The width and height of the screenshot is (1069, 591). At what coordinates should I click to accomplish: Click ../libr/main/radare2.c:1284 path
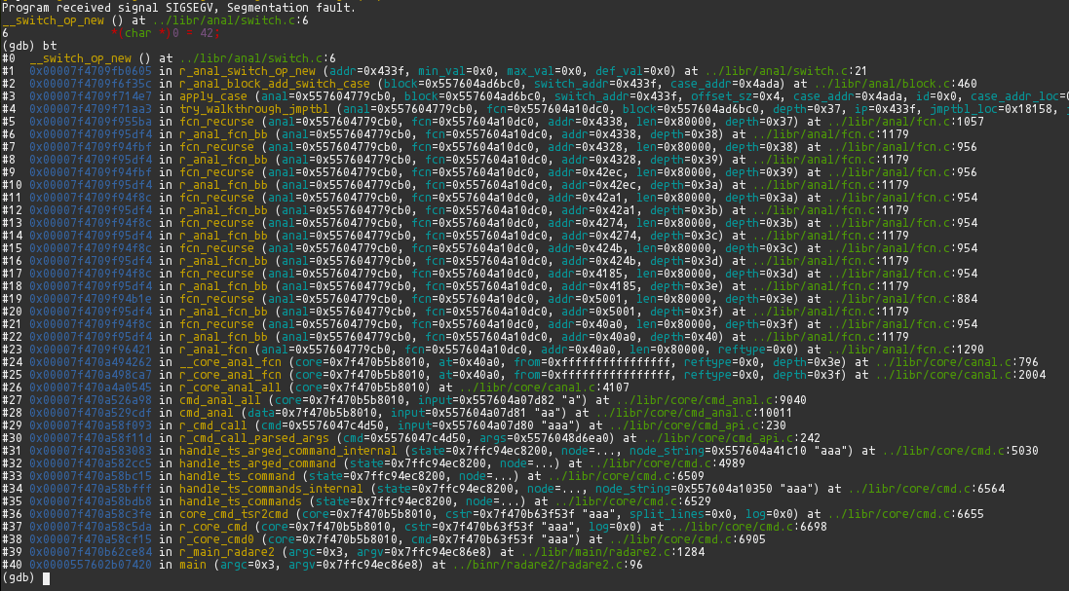(x=612, y=552)
